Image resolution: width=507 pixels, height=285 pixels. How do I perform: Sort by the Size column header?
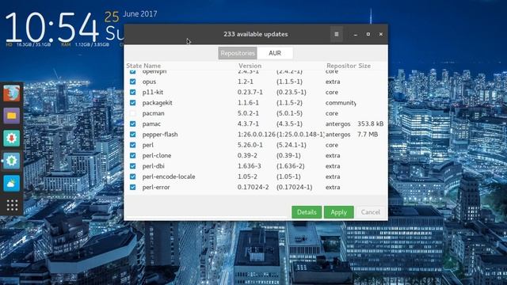(364, 66)
